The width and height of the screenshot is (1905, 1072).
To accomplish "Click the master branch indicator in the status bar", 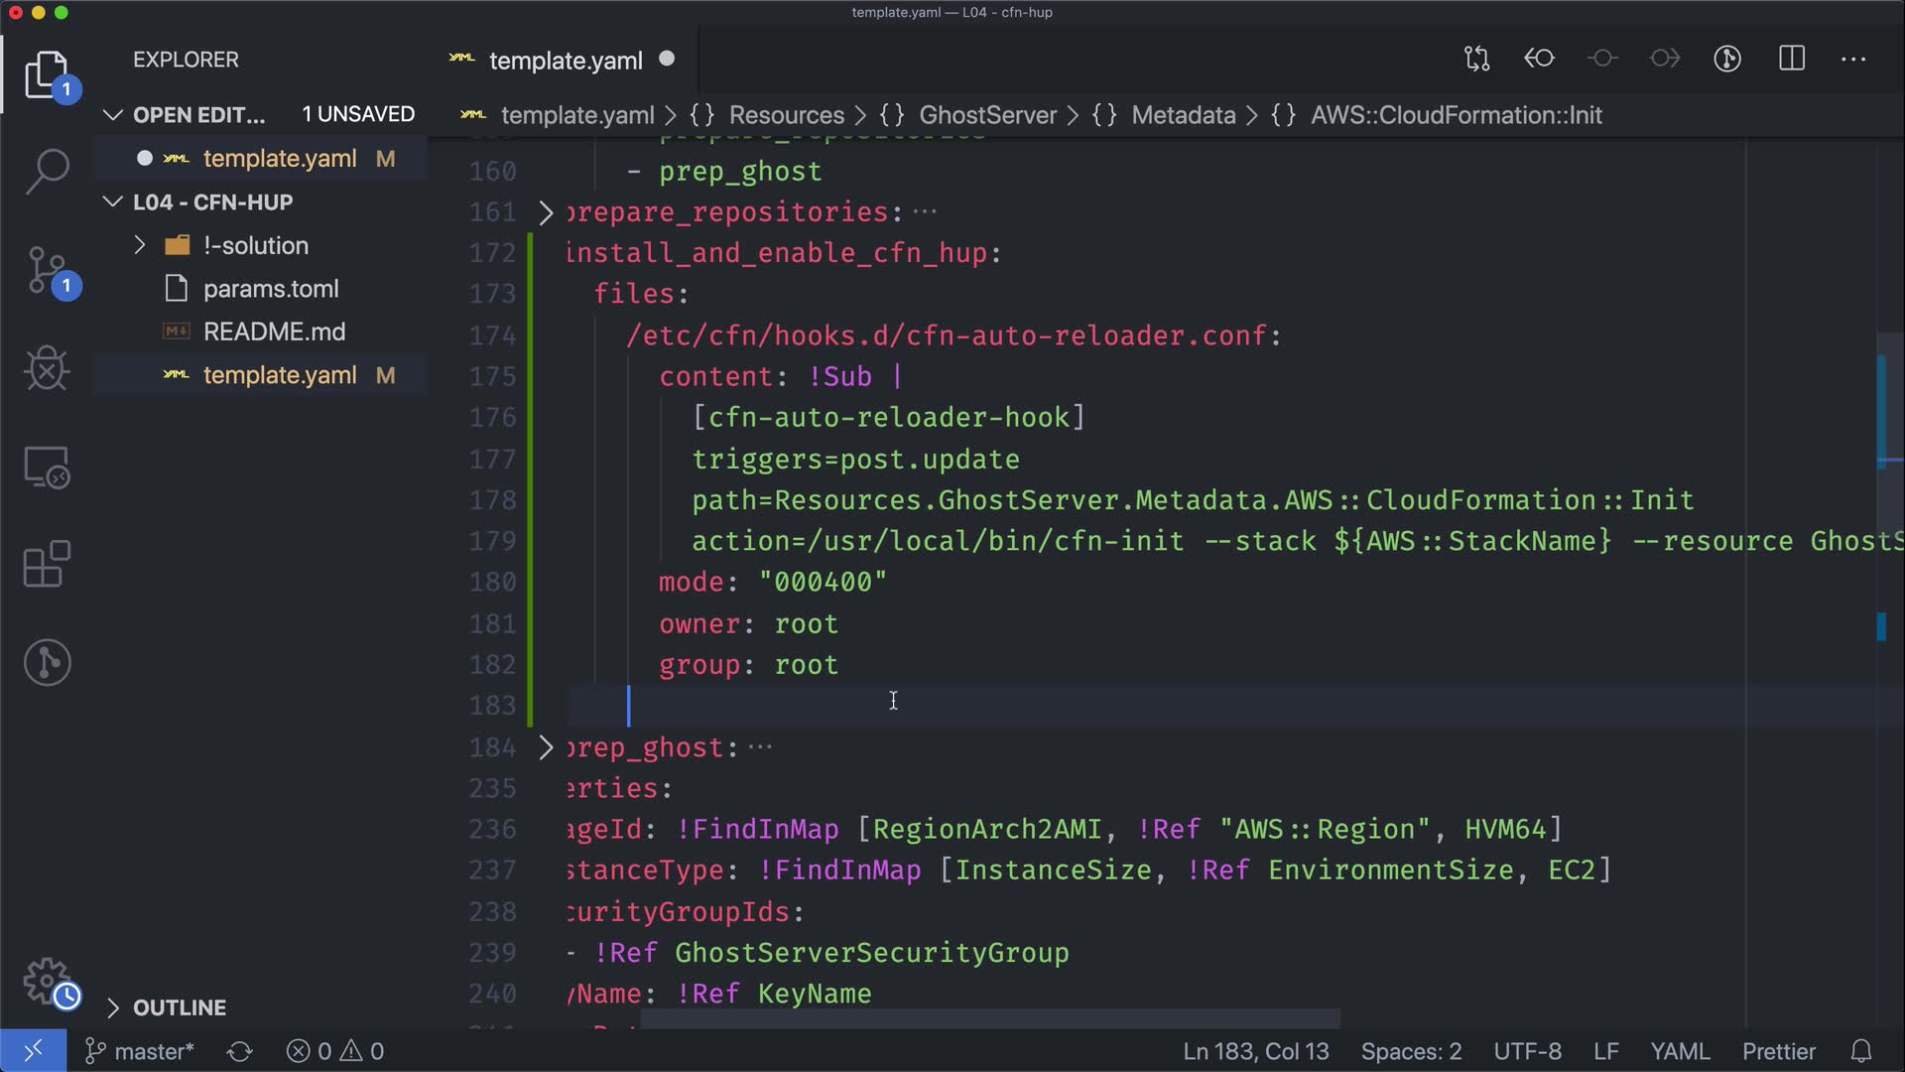I will pyautogui.click(x=140, y=1051).
